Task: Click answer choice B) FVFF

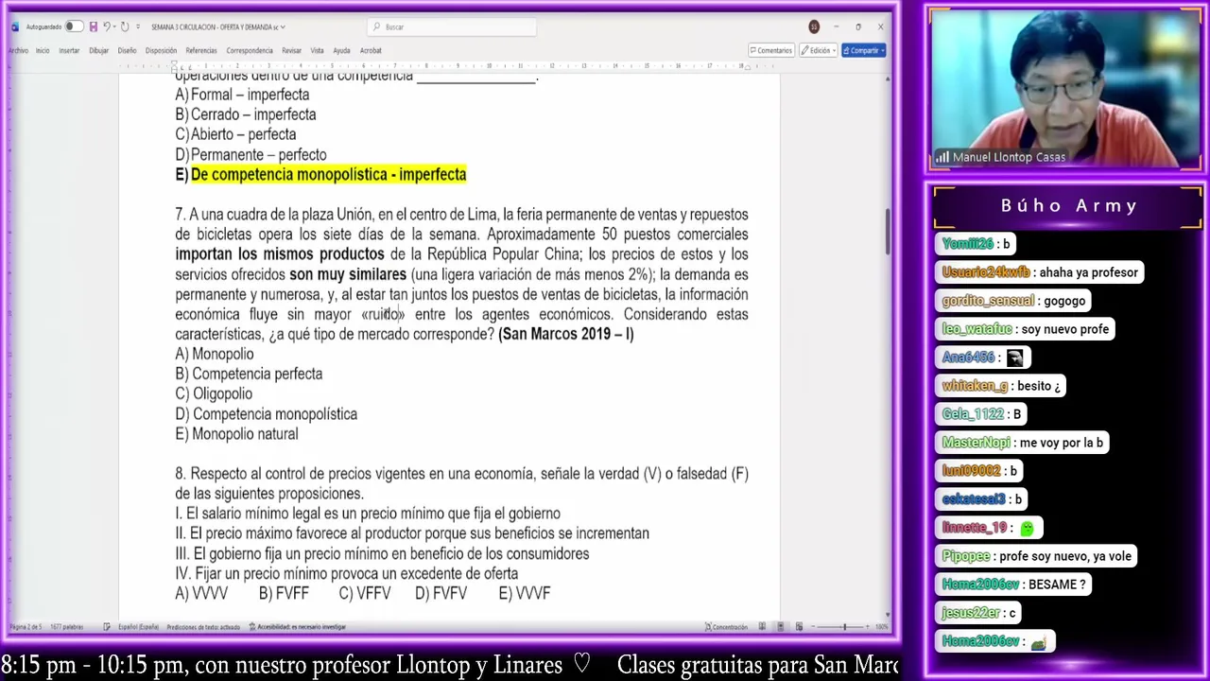Action: (284, 594)
